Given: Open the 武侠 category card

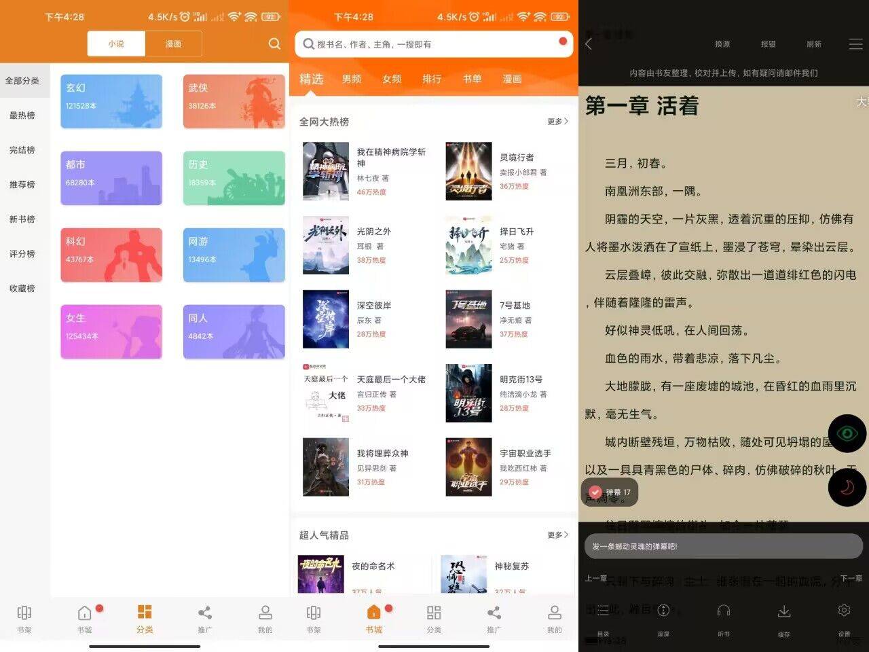Looking at the screenshot, I should coord(234,101).
